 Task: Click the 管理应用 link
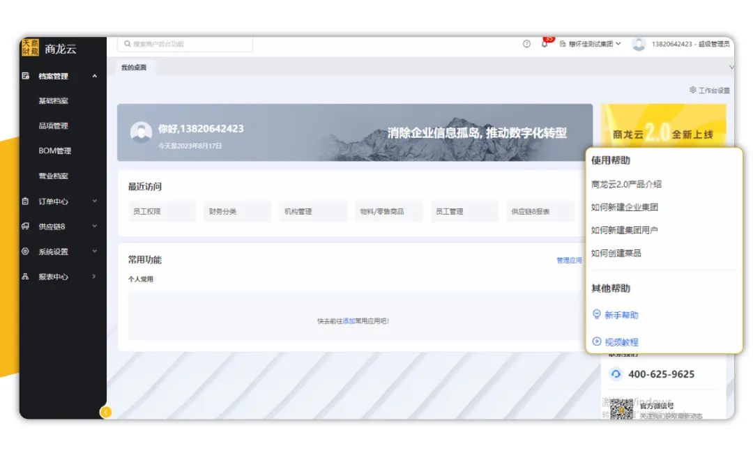click(x=569, y=261)
